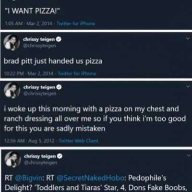
Task: Click @chrissyteigen handle on the ranch dressing tweet
Action: 40,94
